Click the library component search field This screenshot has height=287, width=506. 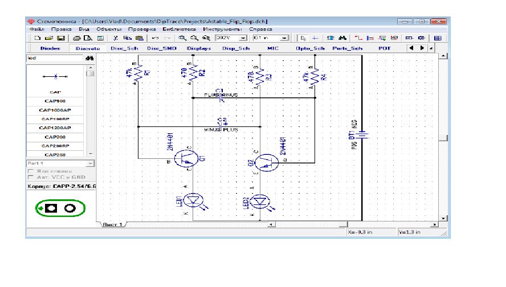coord(54,59)
